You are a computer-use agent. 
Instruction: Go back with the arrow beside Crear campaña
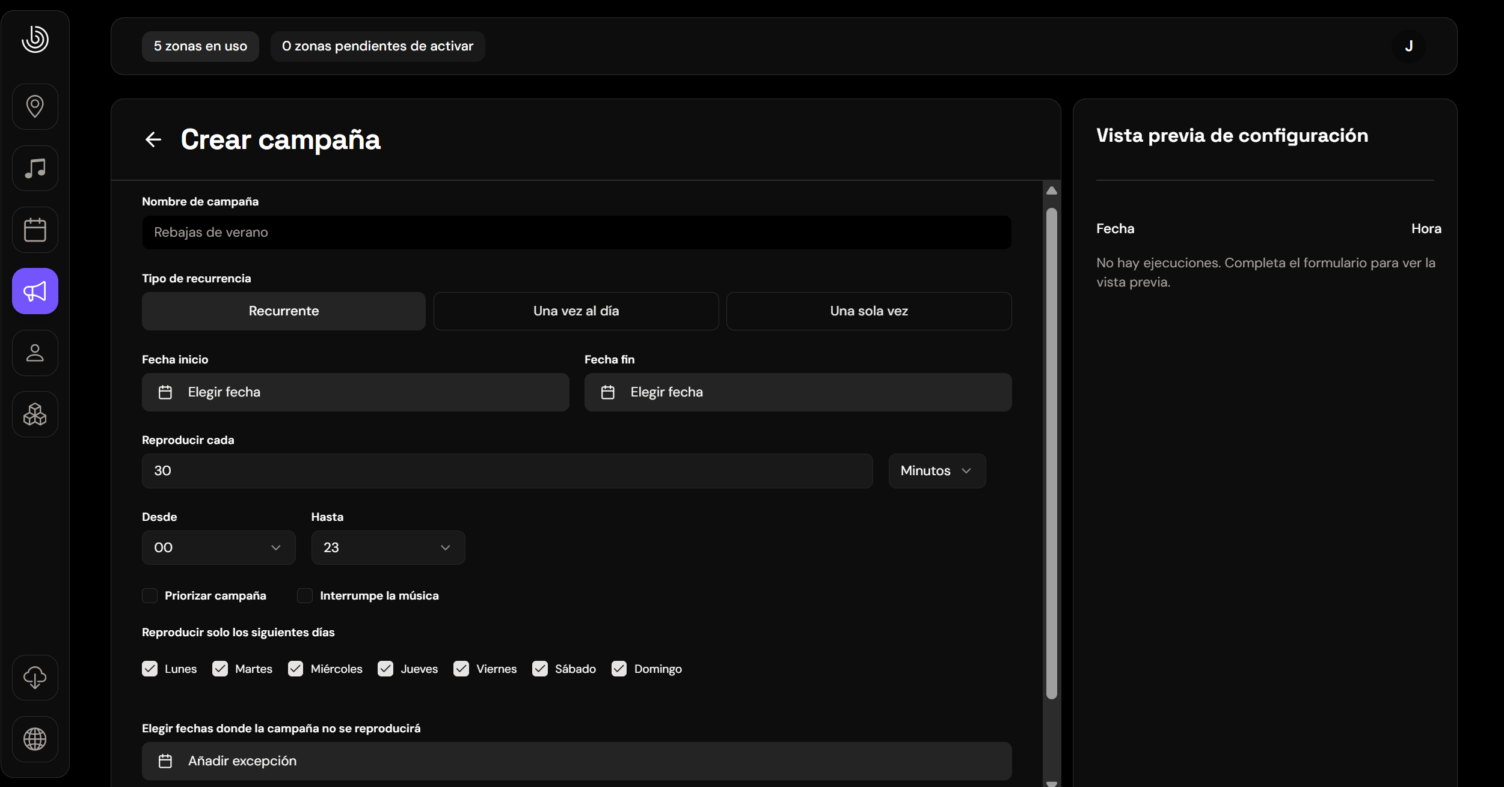(x=153, y=140)
